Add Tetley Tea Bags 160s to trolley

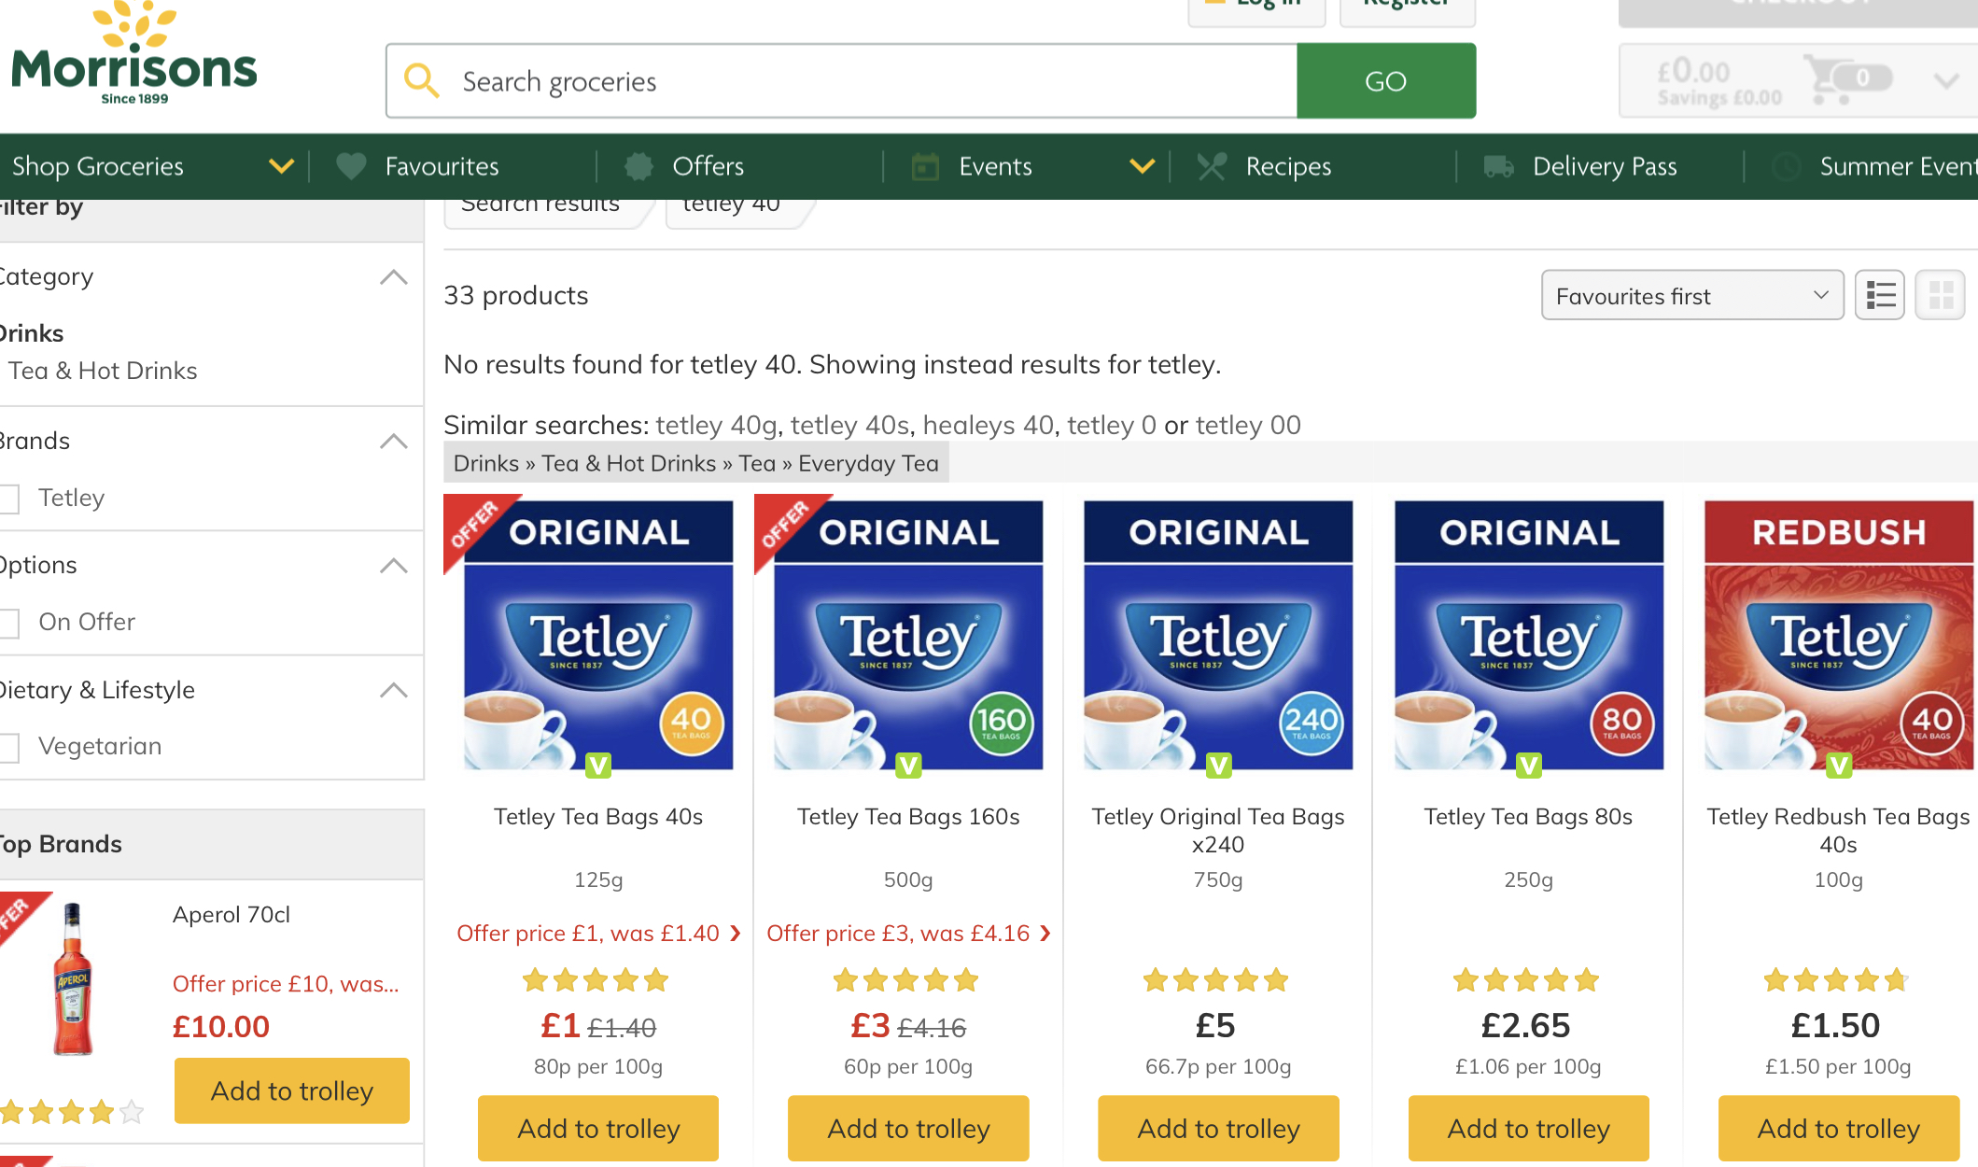[908, 1129]
